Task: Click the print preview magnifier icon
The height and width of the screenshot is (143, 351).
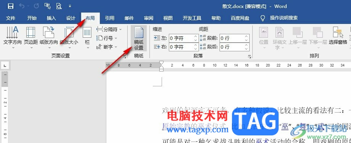Action: pos(59,6)
